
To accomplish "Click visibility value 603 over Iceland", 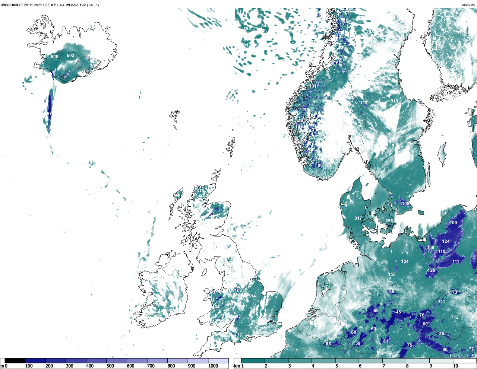I will point(70,55).
